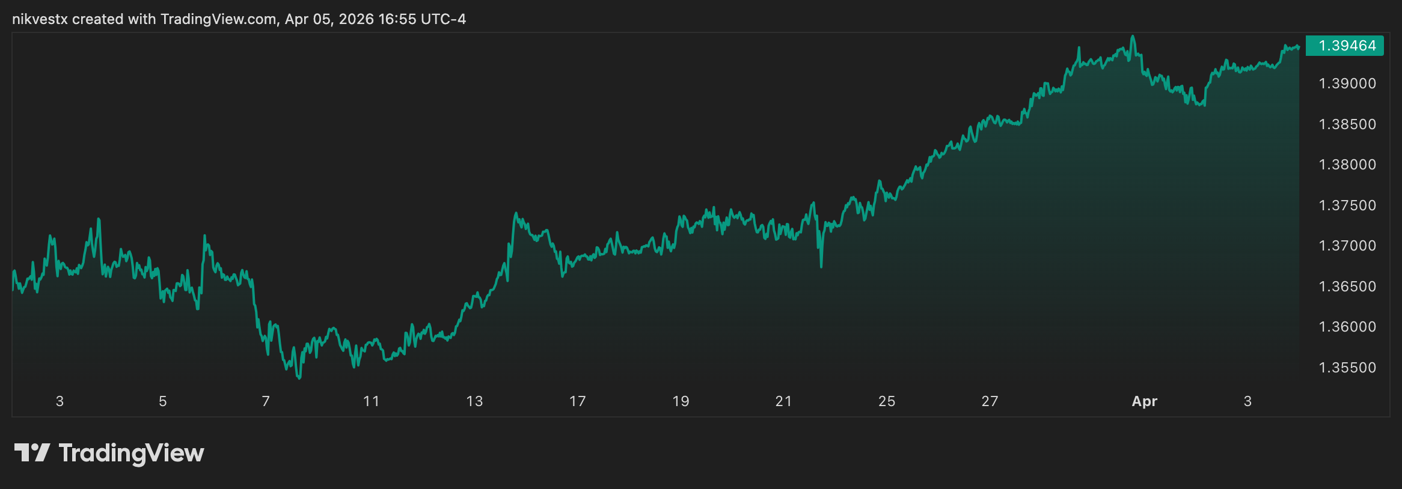Select date 17 on the time axis

coord(577,401)
